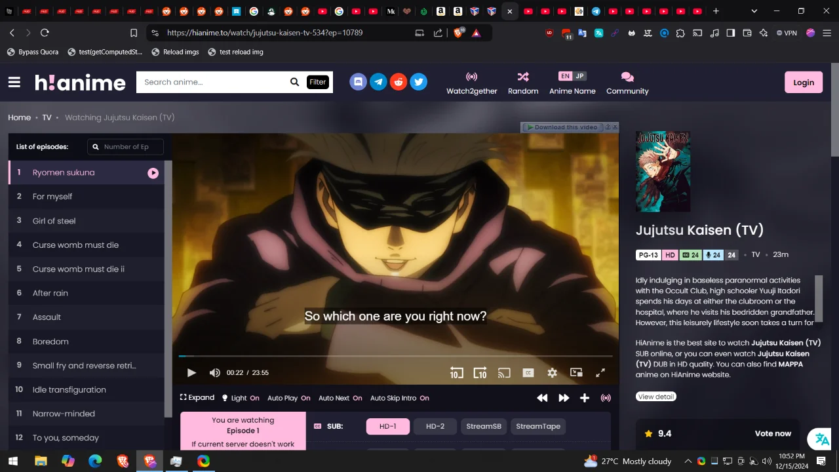Image resolution: width=839 pixels, height=472 pixels.
Task: Click the episode list scrollbar
Action: tap(168, 288)
